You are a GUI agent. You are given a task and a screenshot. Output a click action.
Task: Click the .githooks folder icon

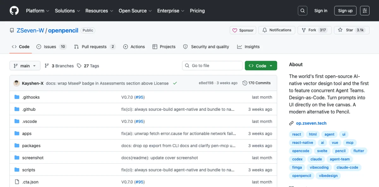(17, 97)
